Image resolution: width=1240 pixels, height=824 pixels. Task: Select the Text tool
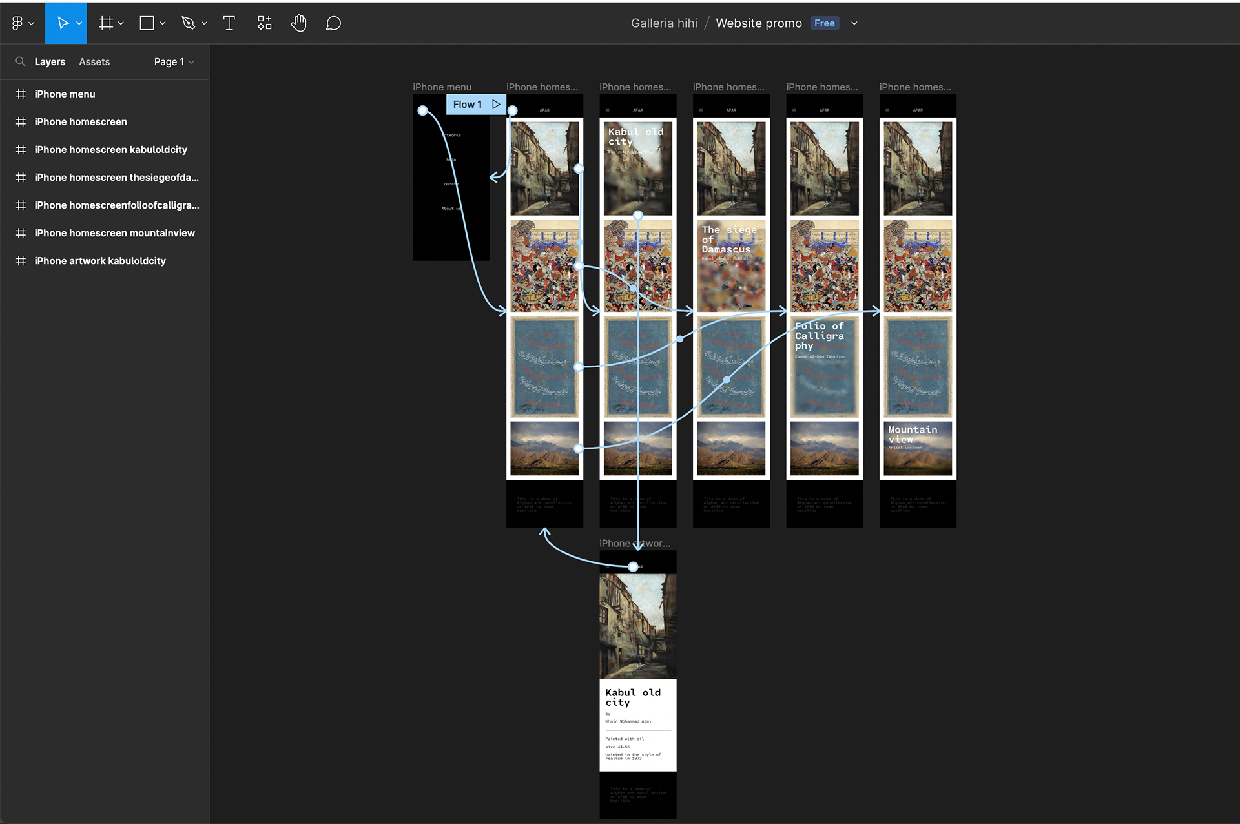point(229,23)
